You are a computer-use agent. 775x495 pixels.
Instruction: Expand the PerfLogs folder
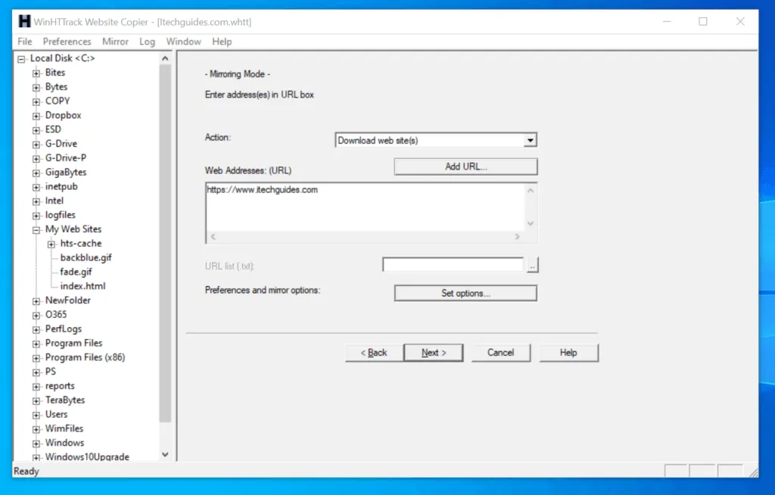[36, 330]
